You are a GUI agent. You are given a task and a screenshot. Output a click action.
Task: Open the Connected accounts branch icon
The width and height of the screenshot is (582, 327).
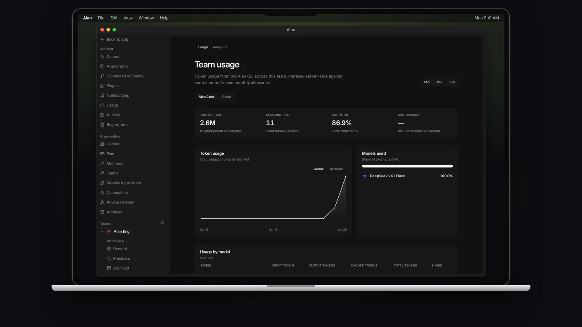102,76
